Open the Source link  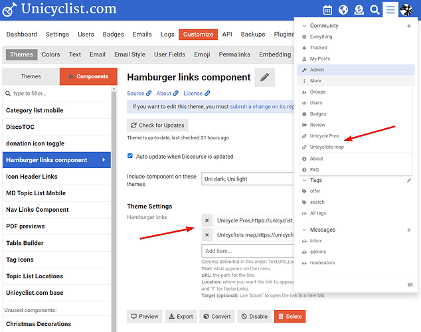[139, 94]
